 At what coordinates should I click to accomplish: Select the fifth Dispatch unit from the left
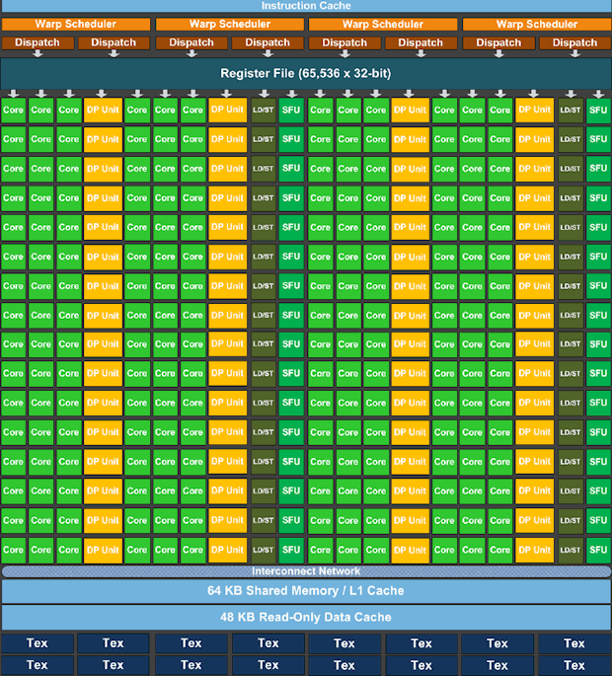(344, 42)
